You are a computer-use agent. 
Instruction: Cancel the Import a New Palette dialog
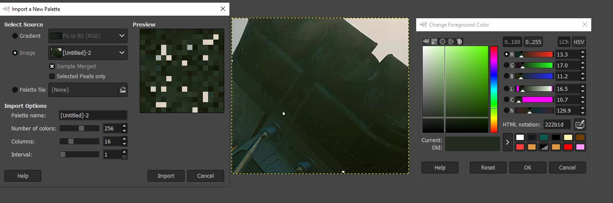(205, 176)
